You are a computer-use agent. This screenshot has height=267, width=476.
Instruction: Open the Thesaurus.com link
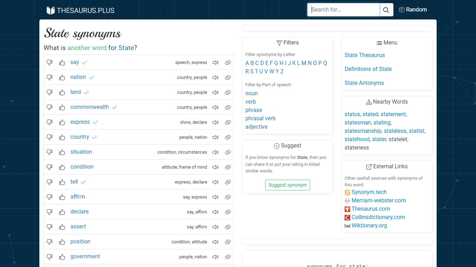[x=371, y=209]
